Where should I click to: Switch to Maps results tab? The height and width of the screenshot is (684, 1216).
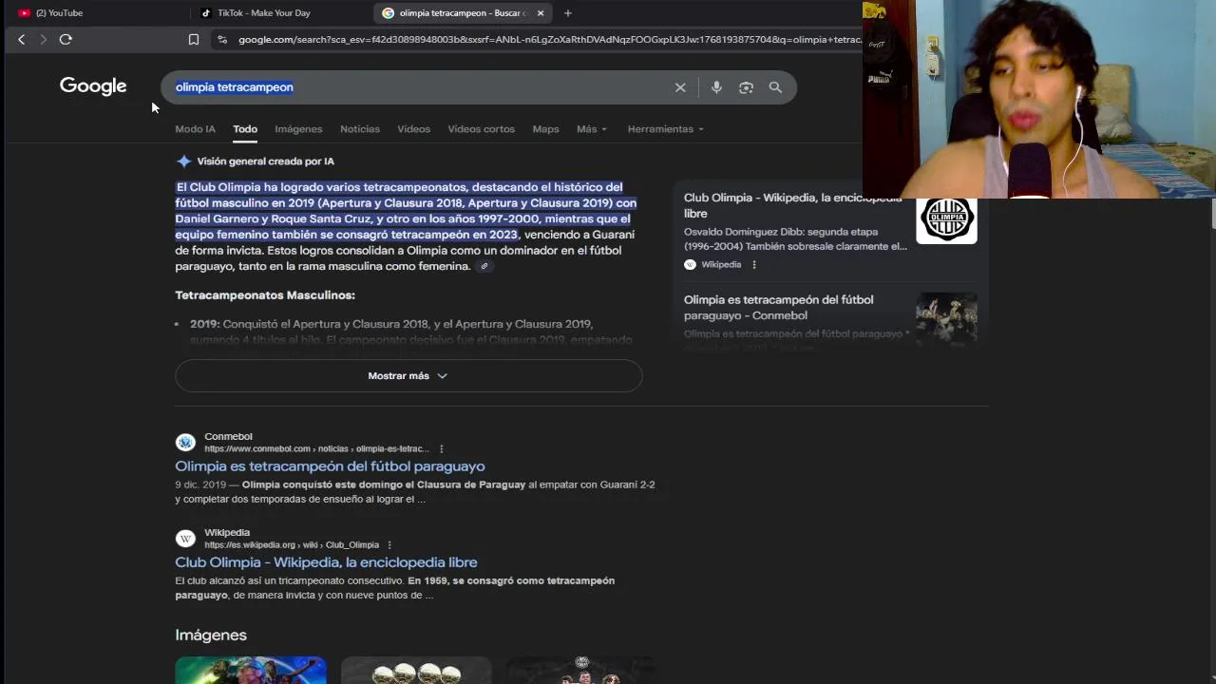pos(545,129)
